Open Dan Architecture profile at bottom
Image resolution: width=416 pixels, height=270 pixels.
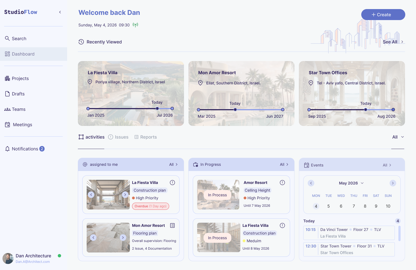pos(32,258)
